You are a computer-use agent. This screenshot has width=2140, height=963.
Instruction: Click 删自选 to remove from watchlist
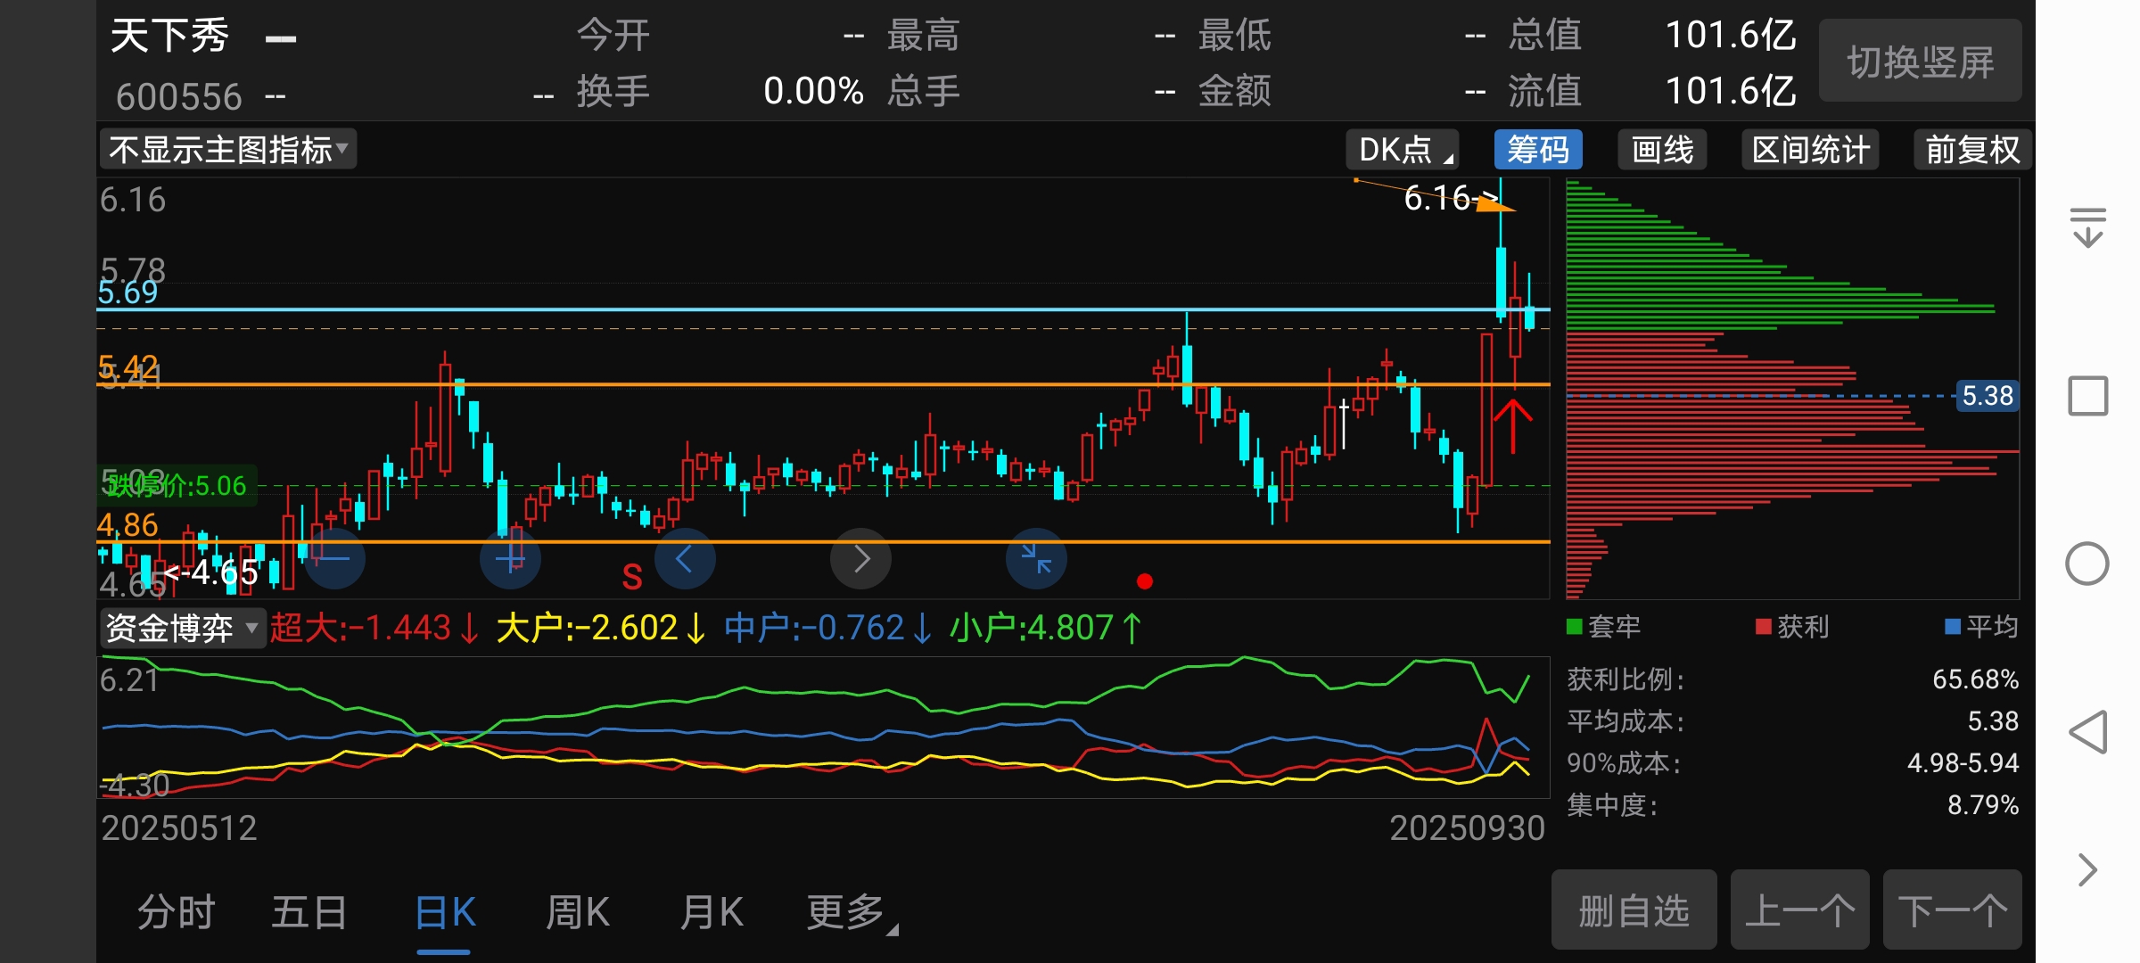1634,910
